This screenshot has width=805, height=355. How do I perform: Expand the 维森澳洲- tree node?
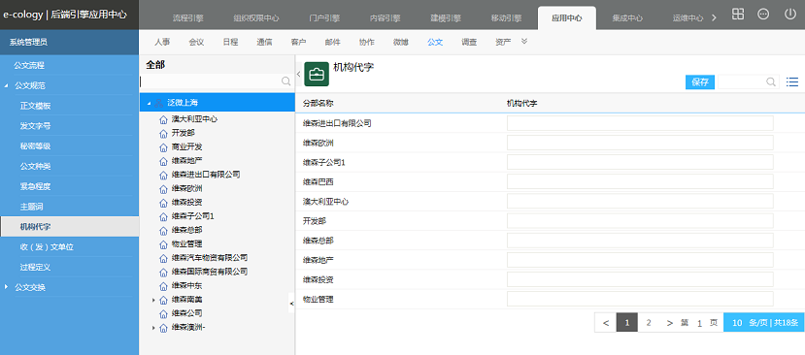pos(153,327)
